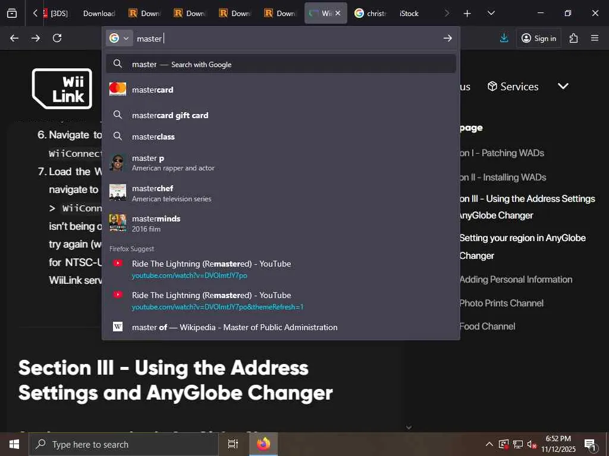Select masterchef television series suggestion
The image size is (609, 456).
click(x=281, y=193)
